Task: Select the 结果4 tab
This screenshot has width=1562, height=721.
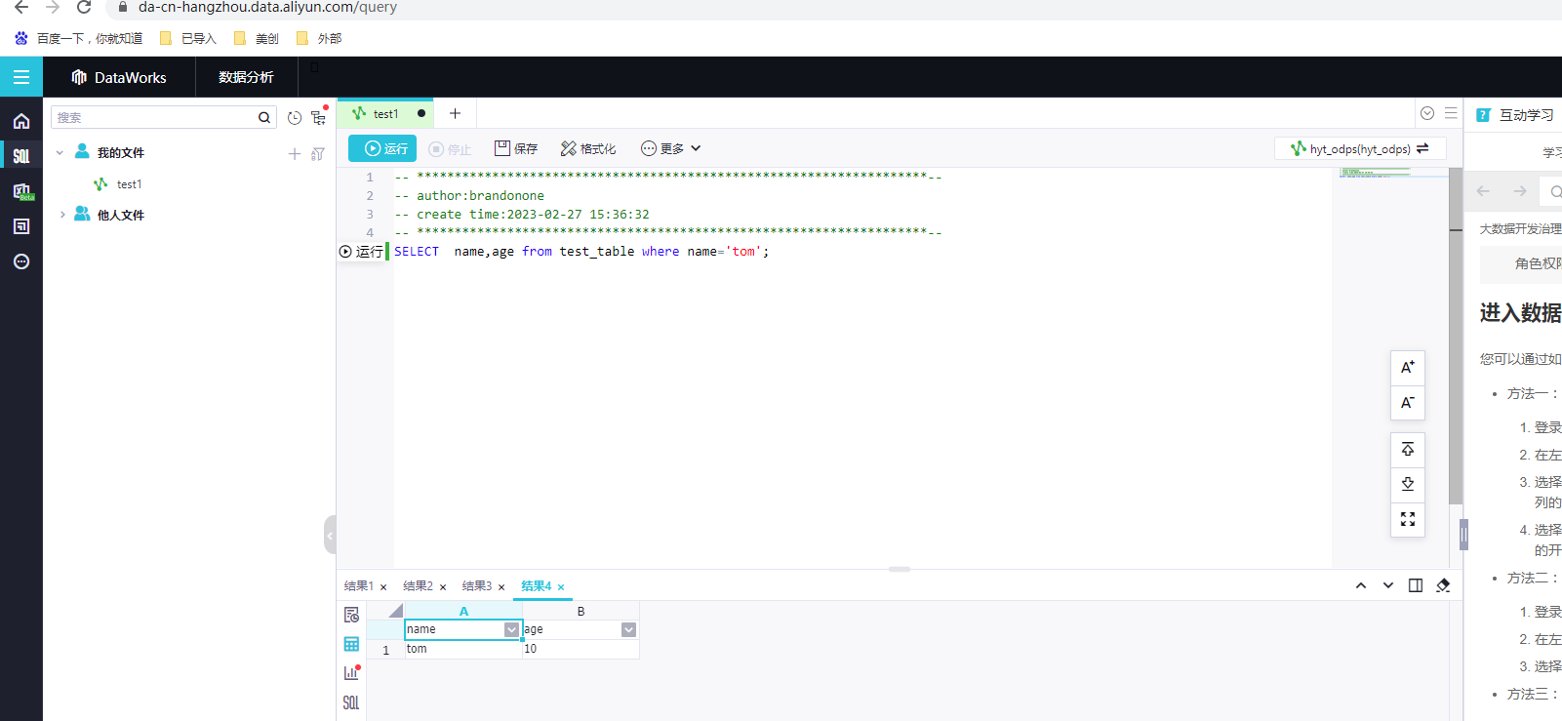Action: pyautogui.click(x=536, y=586)
